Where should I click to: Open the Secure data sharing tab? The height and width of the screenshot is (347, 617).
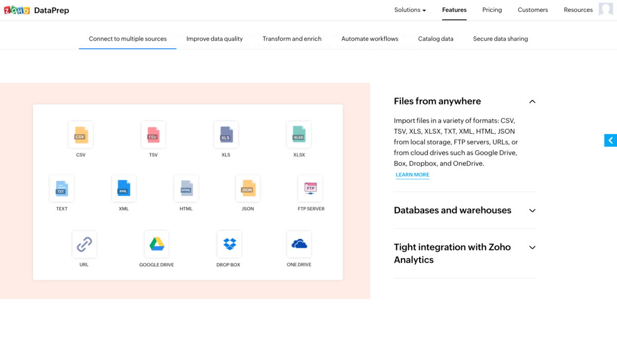tap(500, 39)
